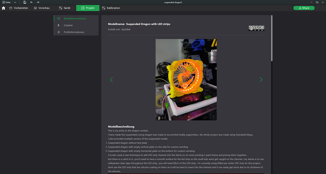Click the window title 'suspended dragon2'
The width and height of the screenshot is (326, 174).
point(173,3)
